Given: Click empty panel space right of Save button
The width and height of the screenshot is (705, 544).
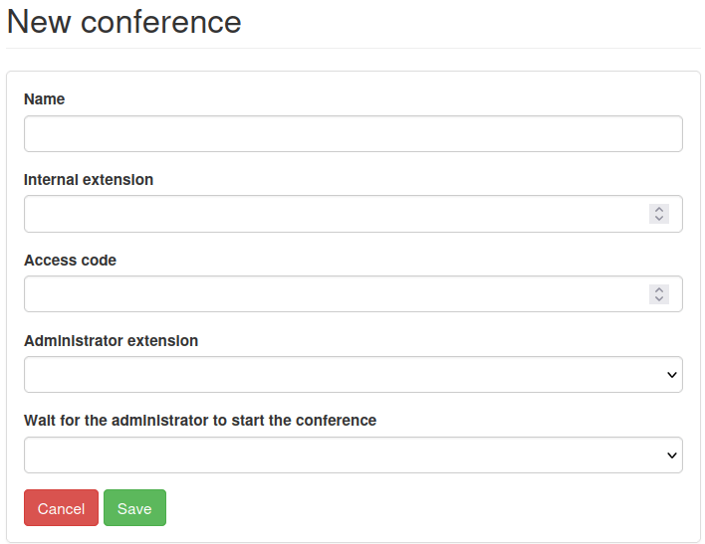Looking at the screenshot, I should pyautogui.click(x=418, y=508).
